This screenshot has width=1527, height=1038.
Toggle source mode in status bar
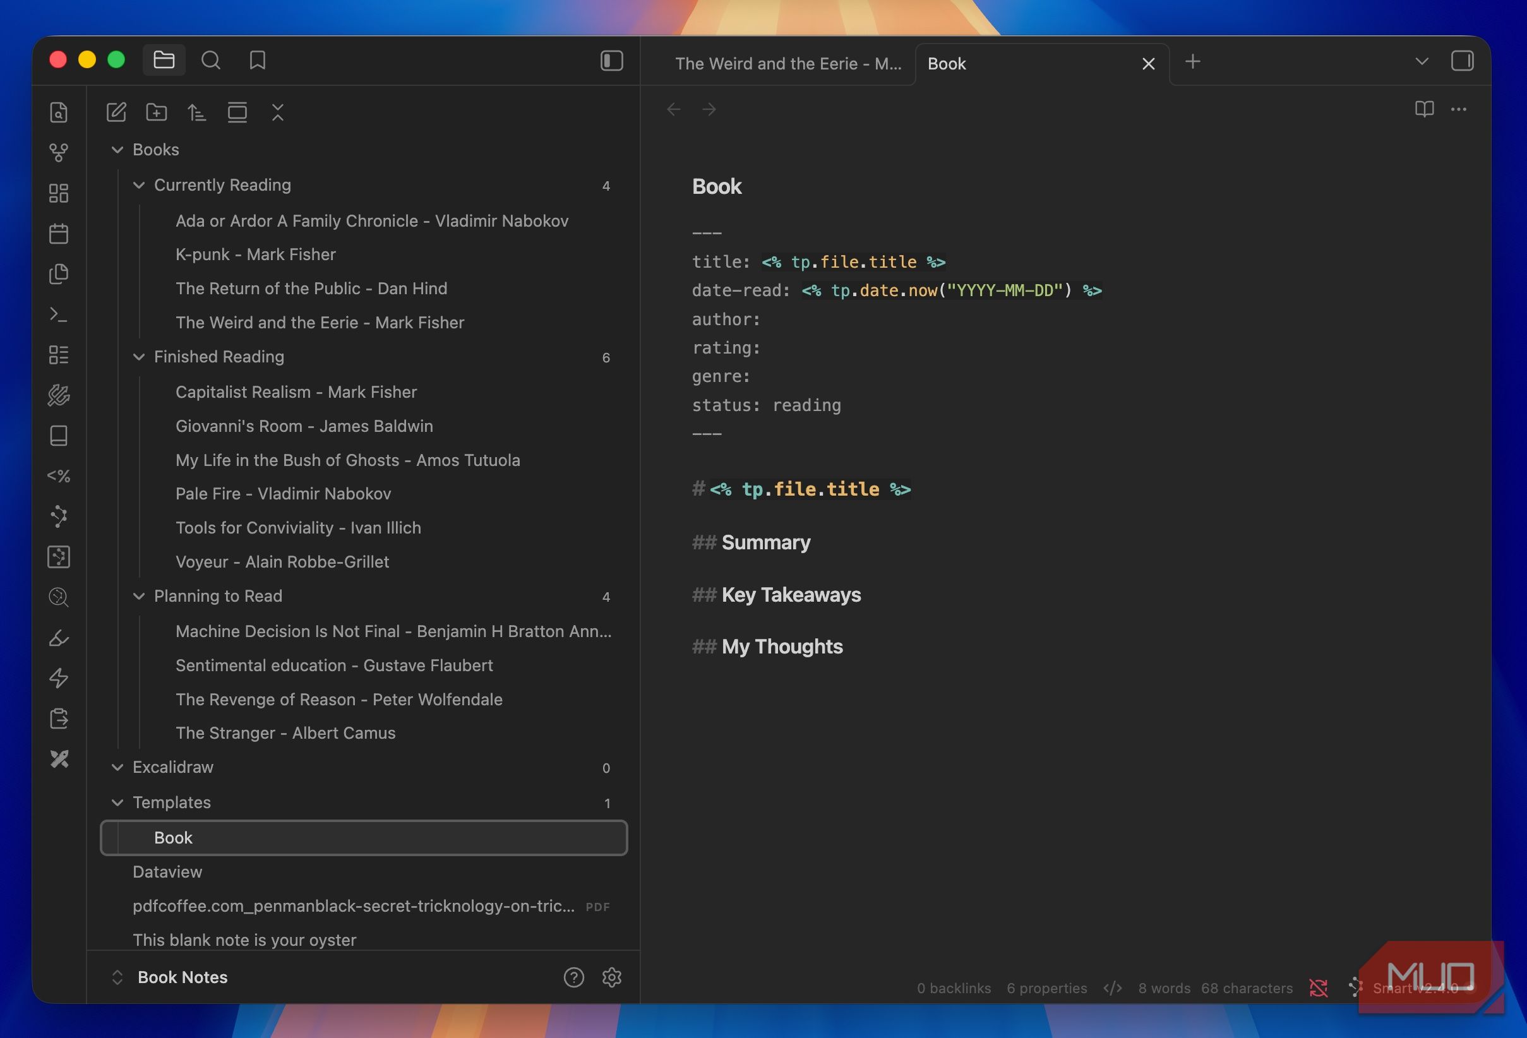pyautogui.click(x=1112, y=988)
